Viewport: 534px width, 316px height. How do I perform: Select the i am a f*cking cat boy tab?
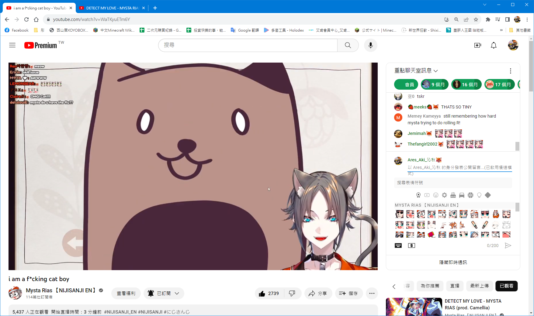(39, 8)
